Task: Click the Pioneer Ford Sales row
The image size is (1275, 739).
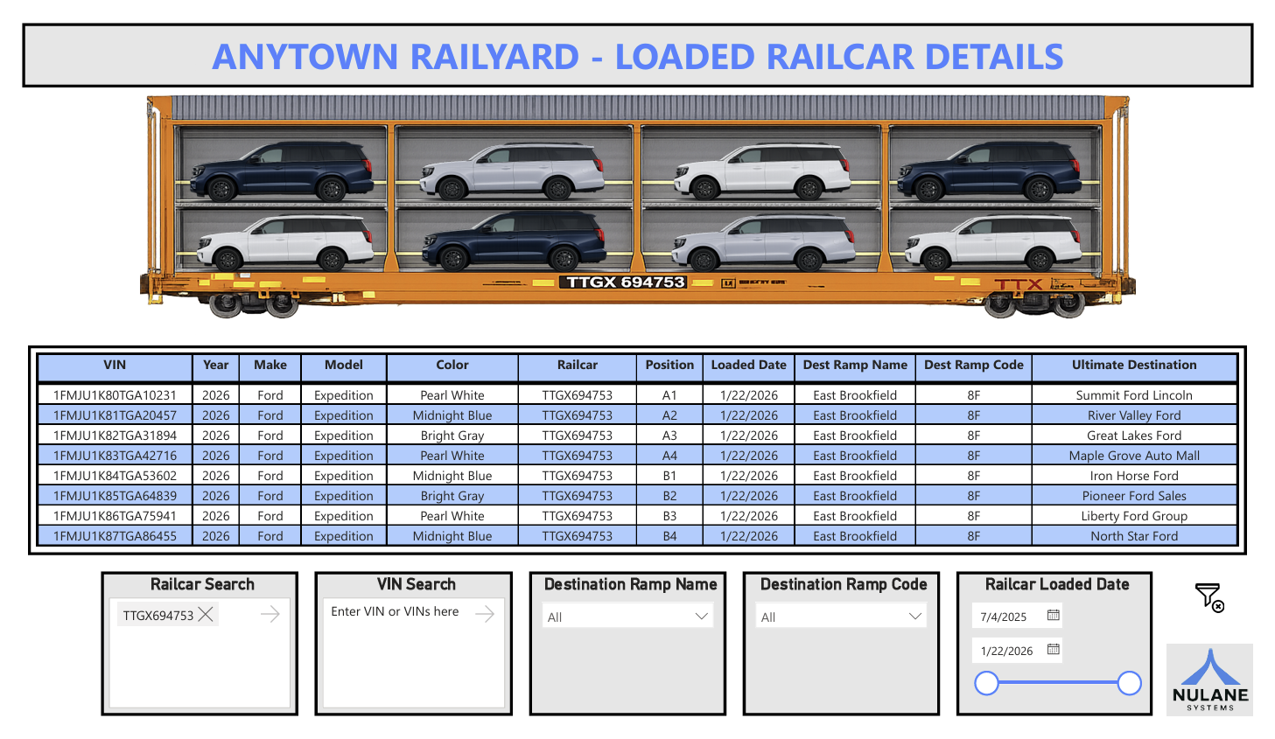Action: [1135, 496]
